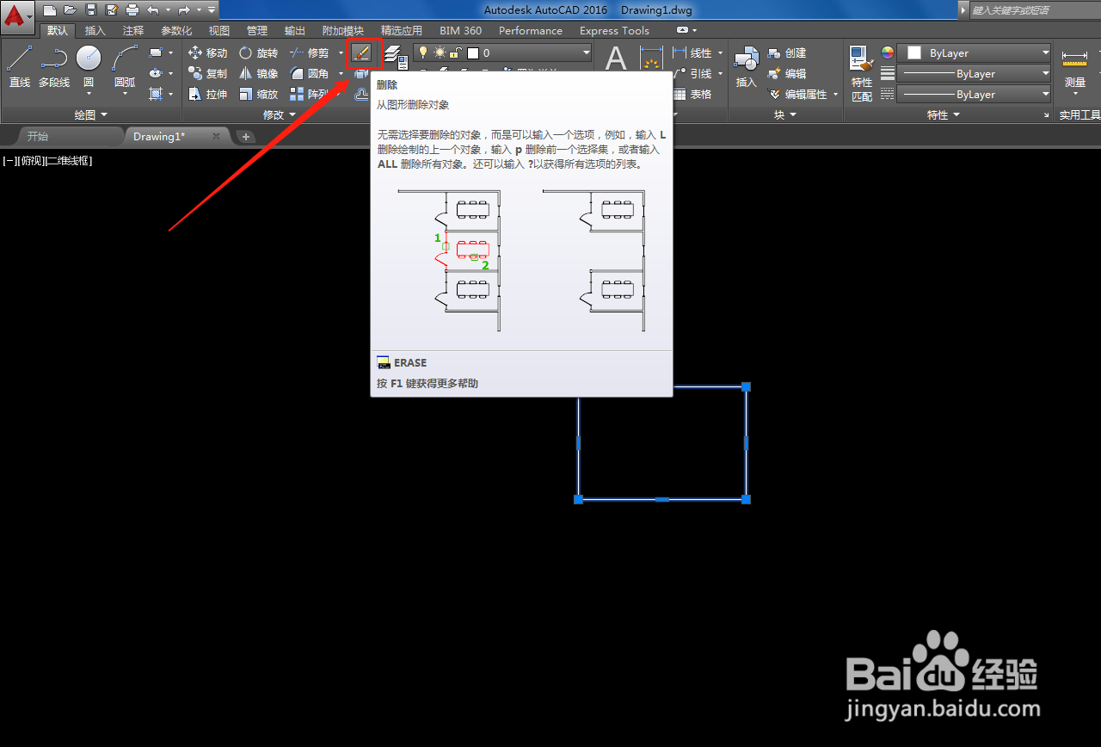Click the Save disk icon in quick access
This screenshot has height=747, width=1101.
(x=90, y=10)
